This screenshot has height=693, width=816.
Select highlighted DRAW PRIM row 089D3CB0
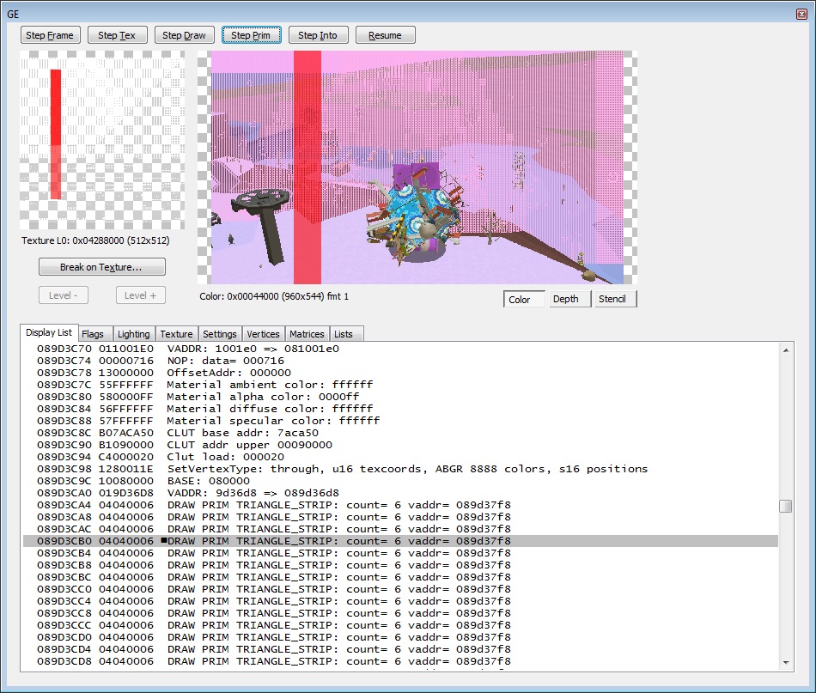pos(401,541)
